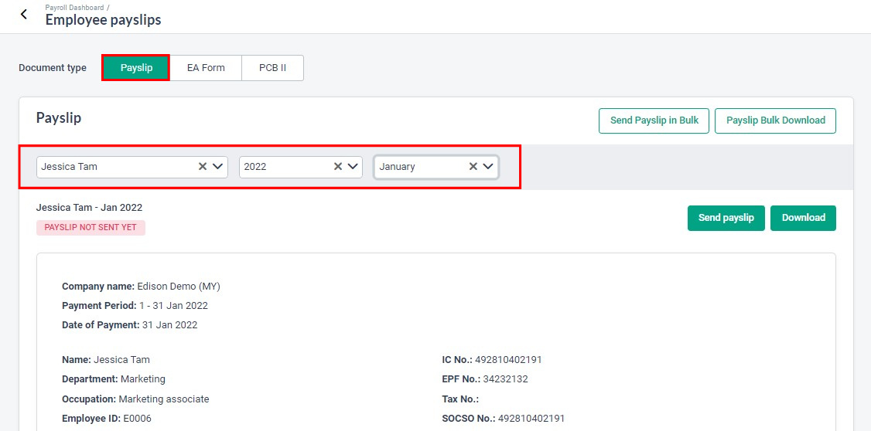Click the Payment Period 1 - 31 Jan 2022 text
The image size is (871, 431).
[135, 306]
